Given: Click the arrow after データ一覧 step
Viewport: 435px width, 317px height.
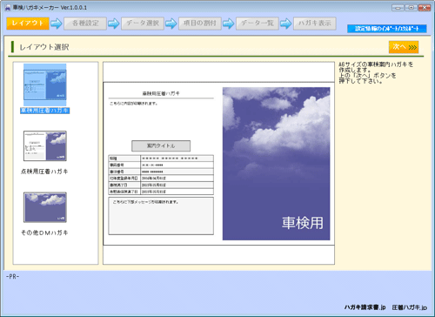Looking at the screenshot, I should [x=286, y=24].
